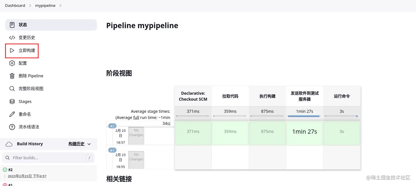The height and width of the screenshot is (186, 416).
Task: Click the Filter builds search field
Action: point(48,158)
